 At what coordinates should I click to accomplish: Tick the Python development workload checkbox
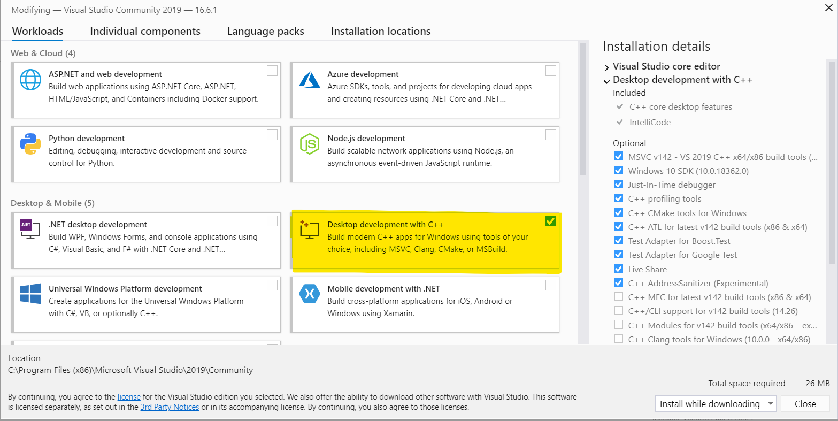click(x=272, y=135)
